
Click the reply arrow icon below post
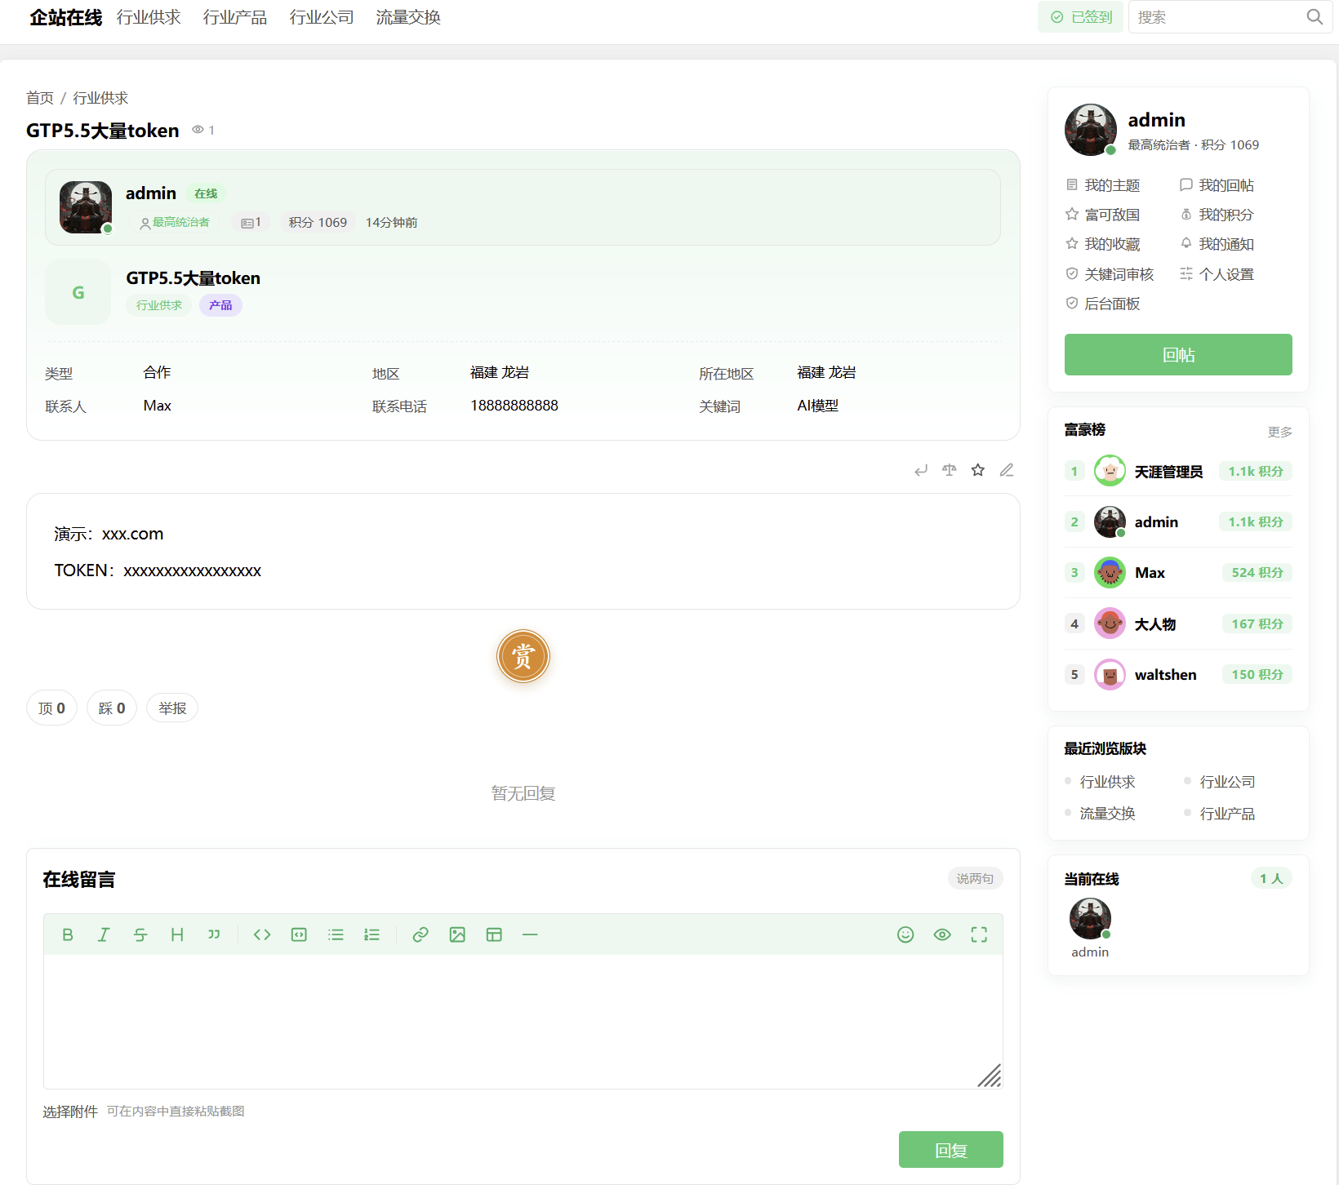point(921,470)
